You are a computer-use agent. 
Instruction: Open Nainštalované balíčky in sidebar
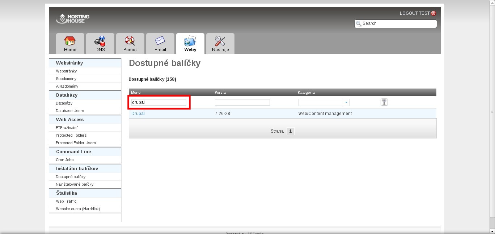[75, 184]
